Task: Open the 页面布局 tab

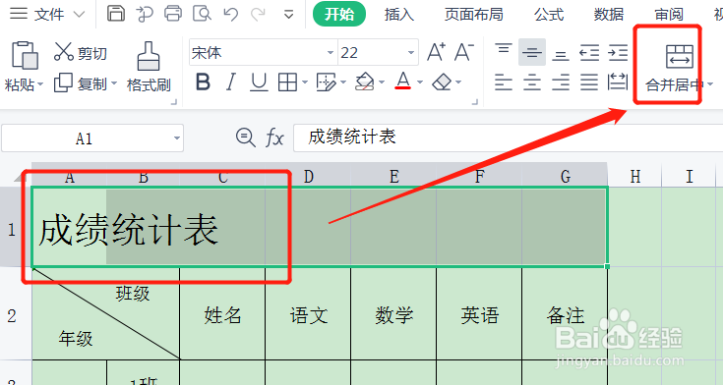Action: (473, 15)
